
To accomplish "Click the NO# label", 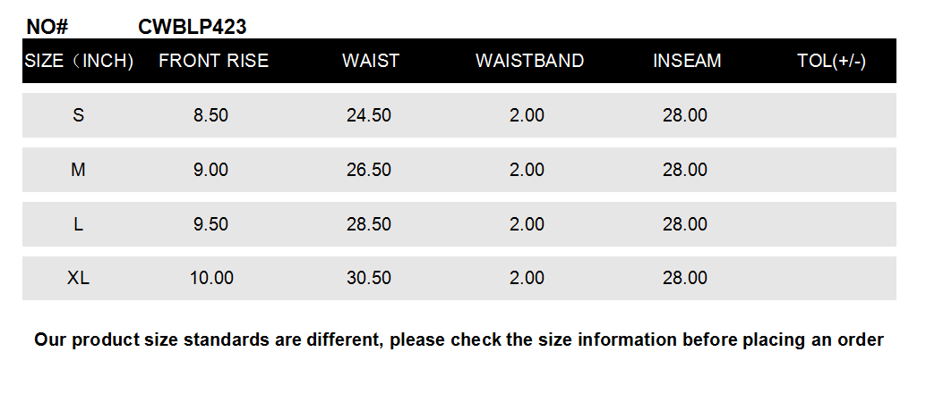I will 47,27.
